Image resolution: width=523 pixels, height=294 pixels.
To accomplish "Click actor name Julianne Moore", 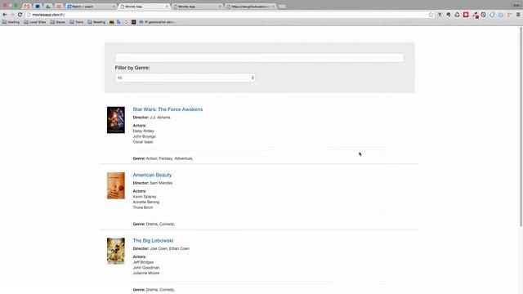I will point(145,273).
